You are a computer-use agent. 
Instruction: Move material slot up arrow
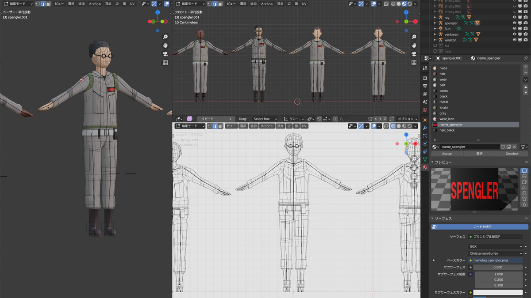(x=526, y=87)
